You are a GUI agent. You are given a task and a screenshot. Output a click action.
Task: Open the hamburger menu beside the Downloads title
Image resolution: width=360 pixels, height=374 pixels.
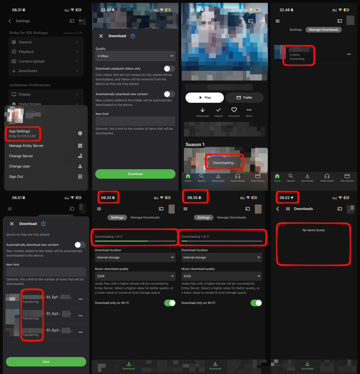click(288, 209)
